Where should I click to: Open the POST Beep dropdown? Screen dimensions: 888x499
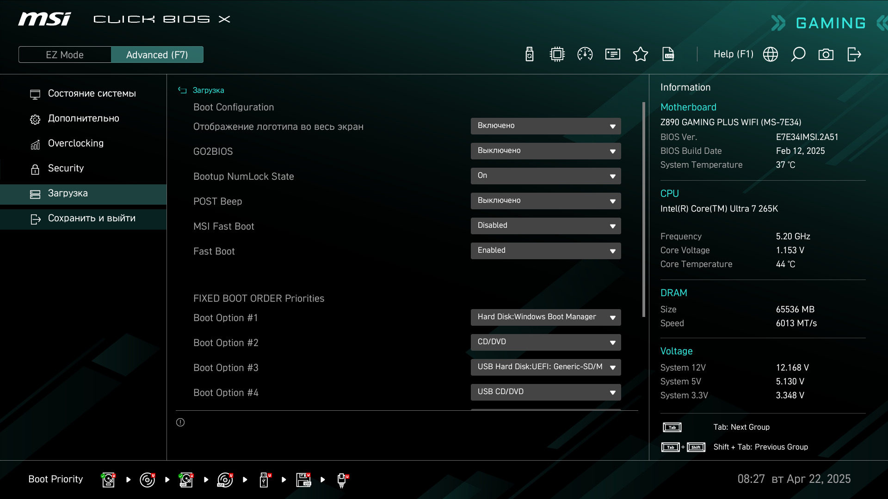point(546,201)
